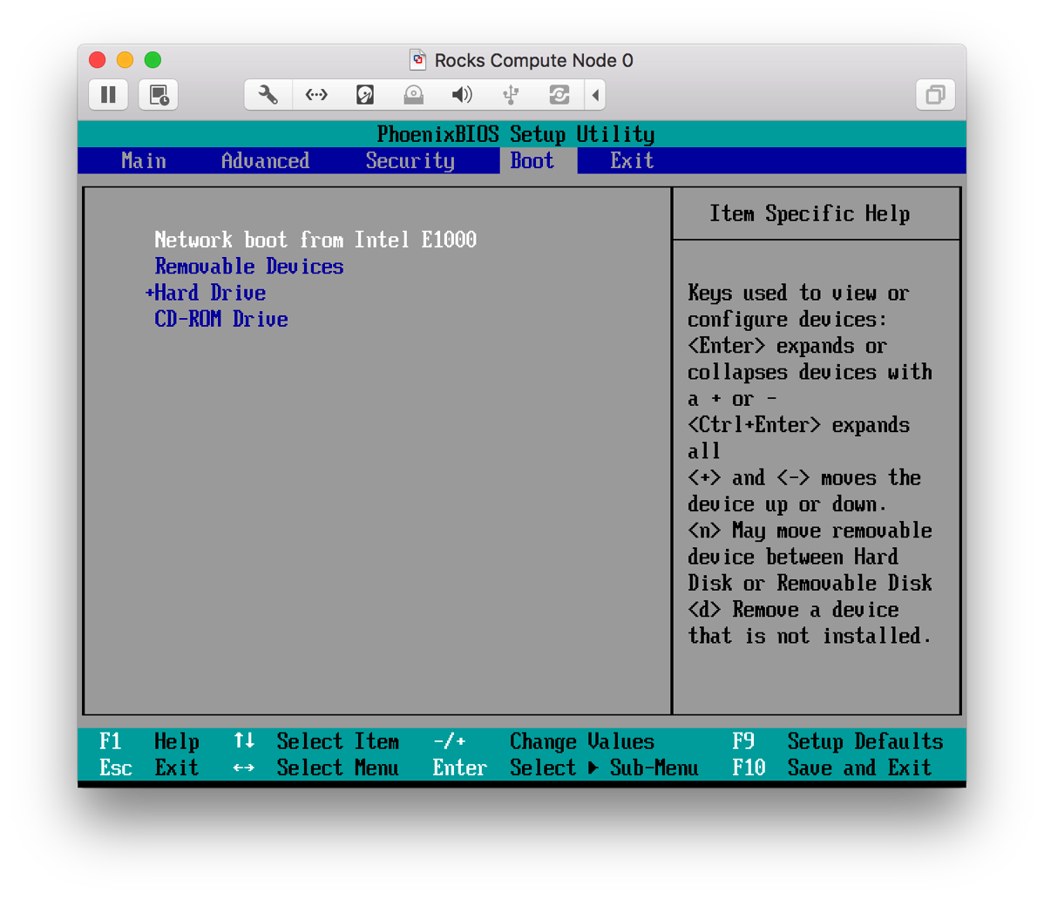Click the document icon in title
Viewport: 1044px width, 899px height.
417,60
